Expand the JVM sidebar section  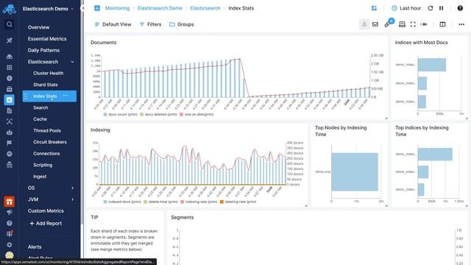coord(72,199)
